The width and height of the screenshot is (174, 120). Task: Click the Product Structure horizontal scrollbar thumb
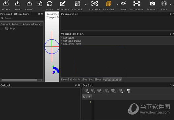click(20, 80)
